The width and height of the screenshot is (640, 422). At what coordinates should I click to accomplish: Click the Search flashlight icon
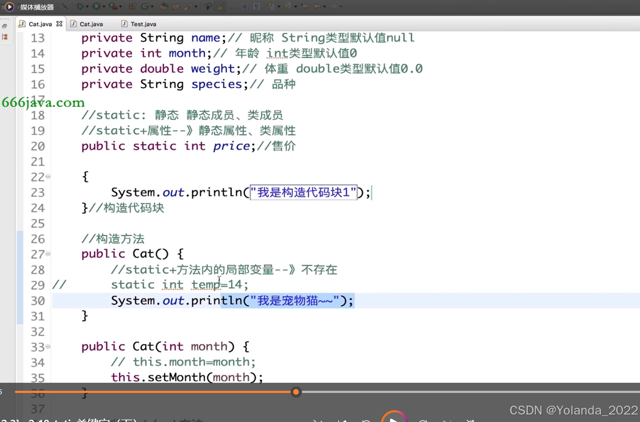click(188, 7)
